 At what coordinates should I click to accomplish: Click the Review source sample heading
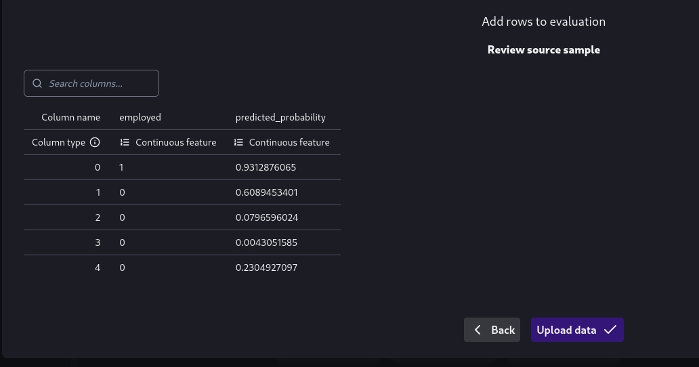coord(543,49)
